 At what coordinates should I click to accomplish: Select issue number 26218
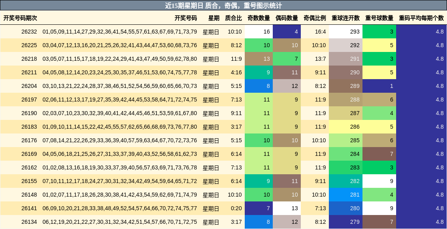point(29,59)
